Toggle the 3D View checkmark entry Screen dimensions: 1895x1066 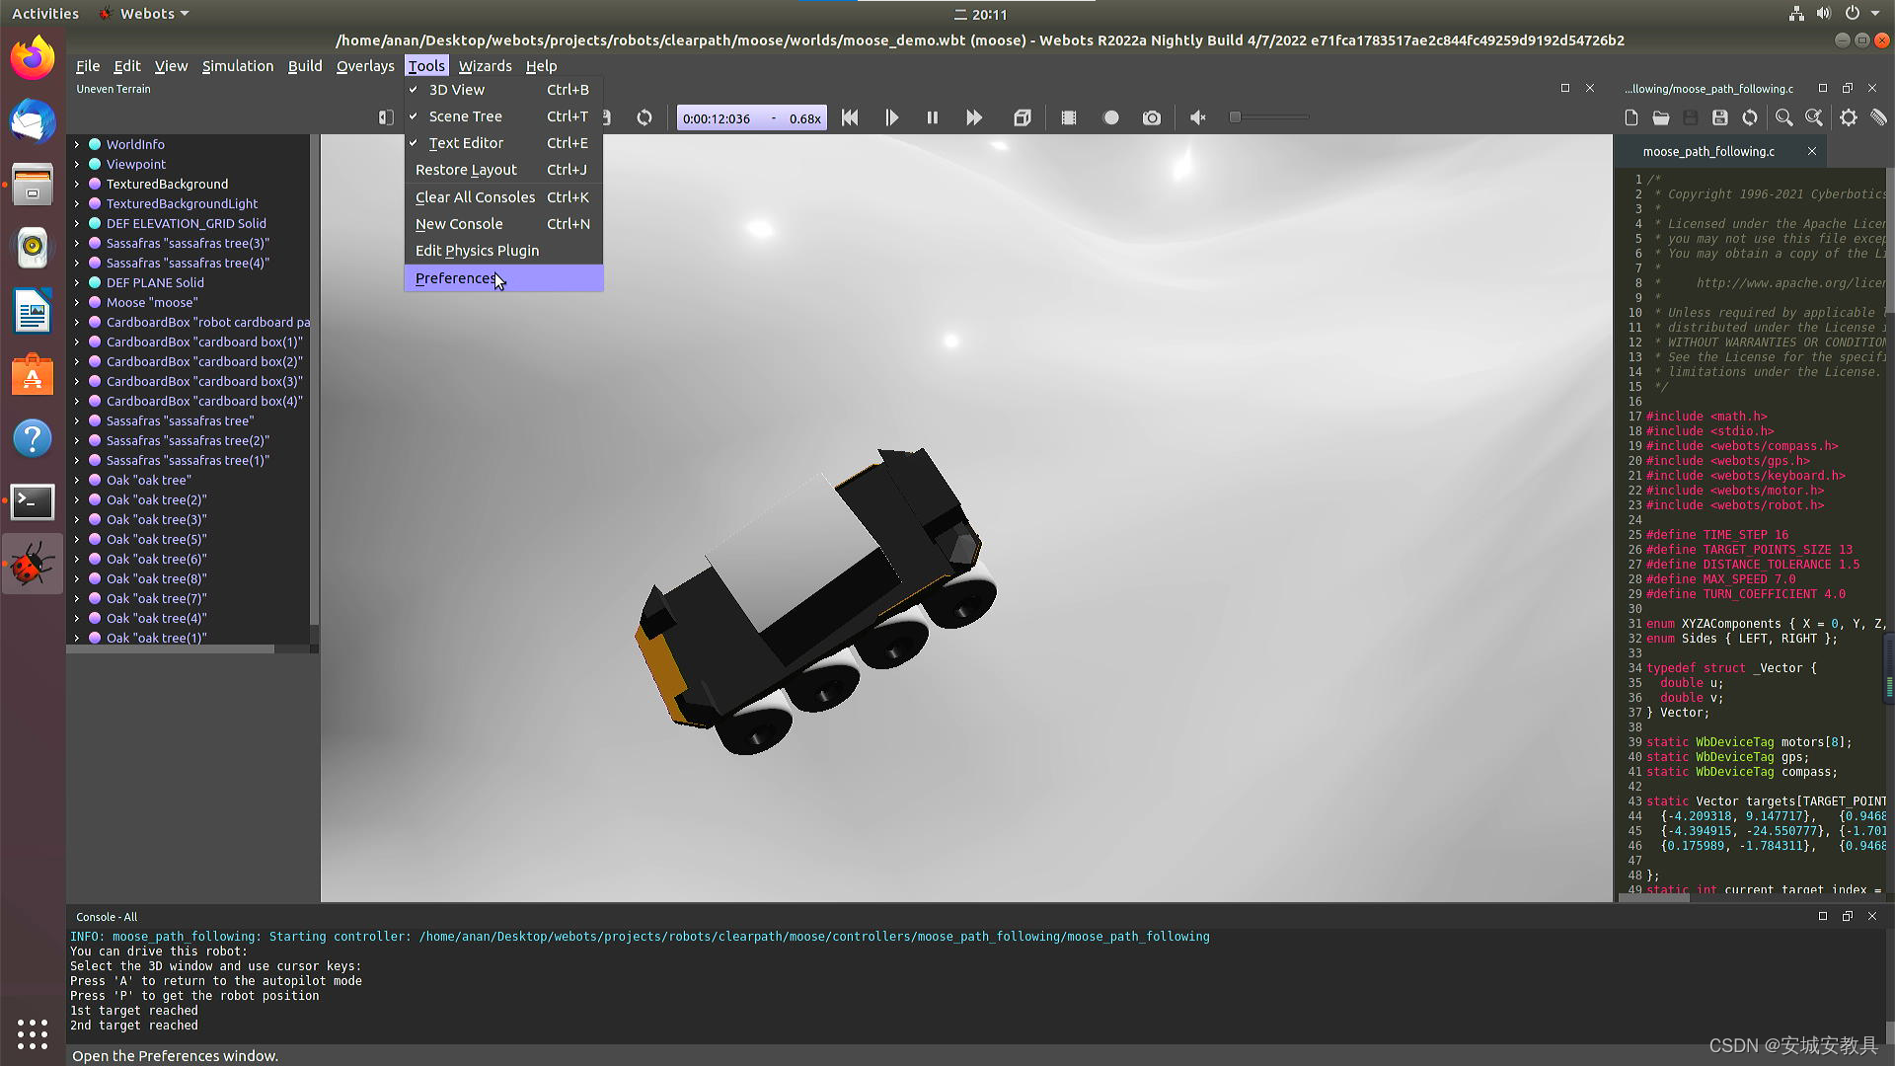[503, 90]
